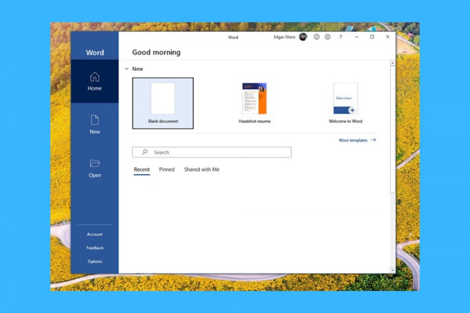Go to the Open folder sidebar icon
The width and height of the screenshot is (470, 313).
(x=95, y=164)
